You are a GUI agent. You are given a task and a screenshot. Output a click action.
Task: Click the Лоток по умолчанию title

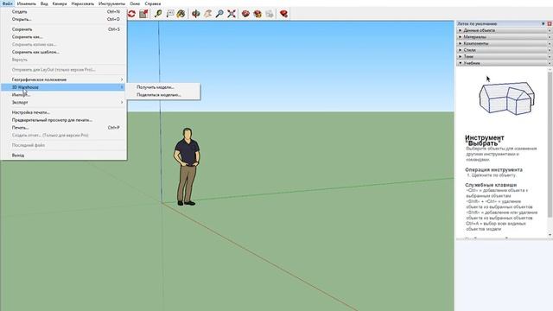(477, 23)
